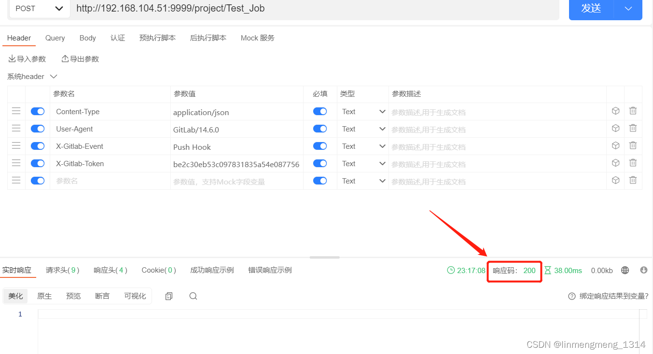Delete the X-Gitlab-Event header row

pyautogui.click(x=633, y=145)
